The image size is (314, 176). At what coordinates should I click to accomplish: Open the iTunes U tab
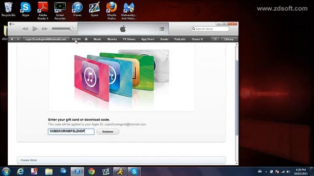(197, 39)
